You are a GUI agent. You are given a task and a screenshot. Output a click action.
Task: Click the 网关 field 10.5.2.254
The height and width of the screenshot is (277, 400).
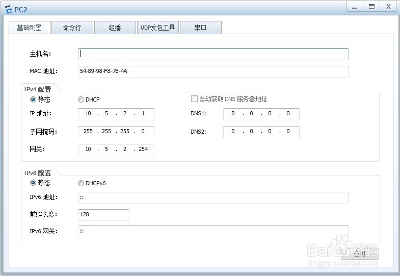click(x=116, y=149)
